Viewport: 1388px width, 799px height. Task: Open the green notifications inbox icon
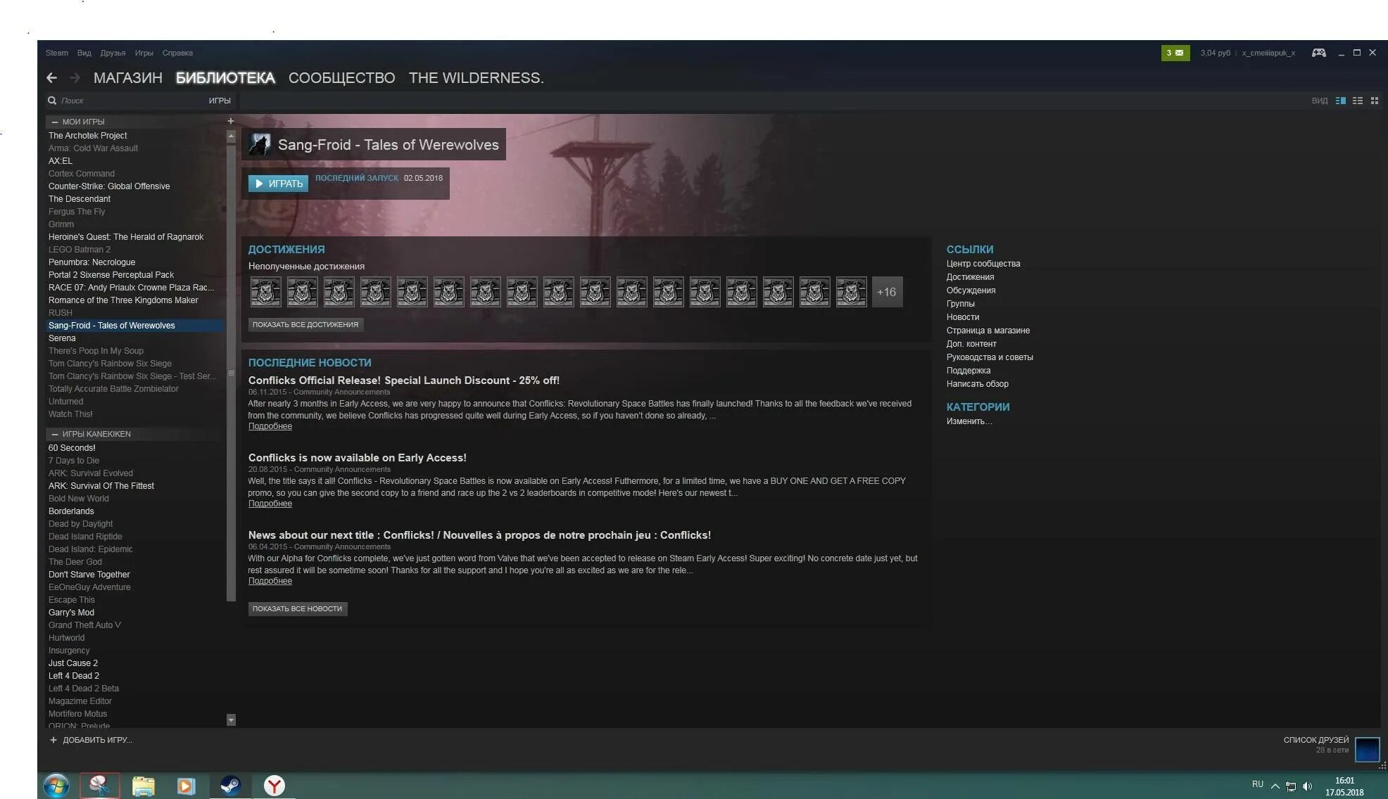[x=1175, y=53]
